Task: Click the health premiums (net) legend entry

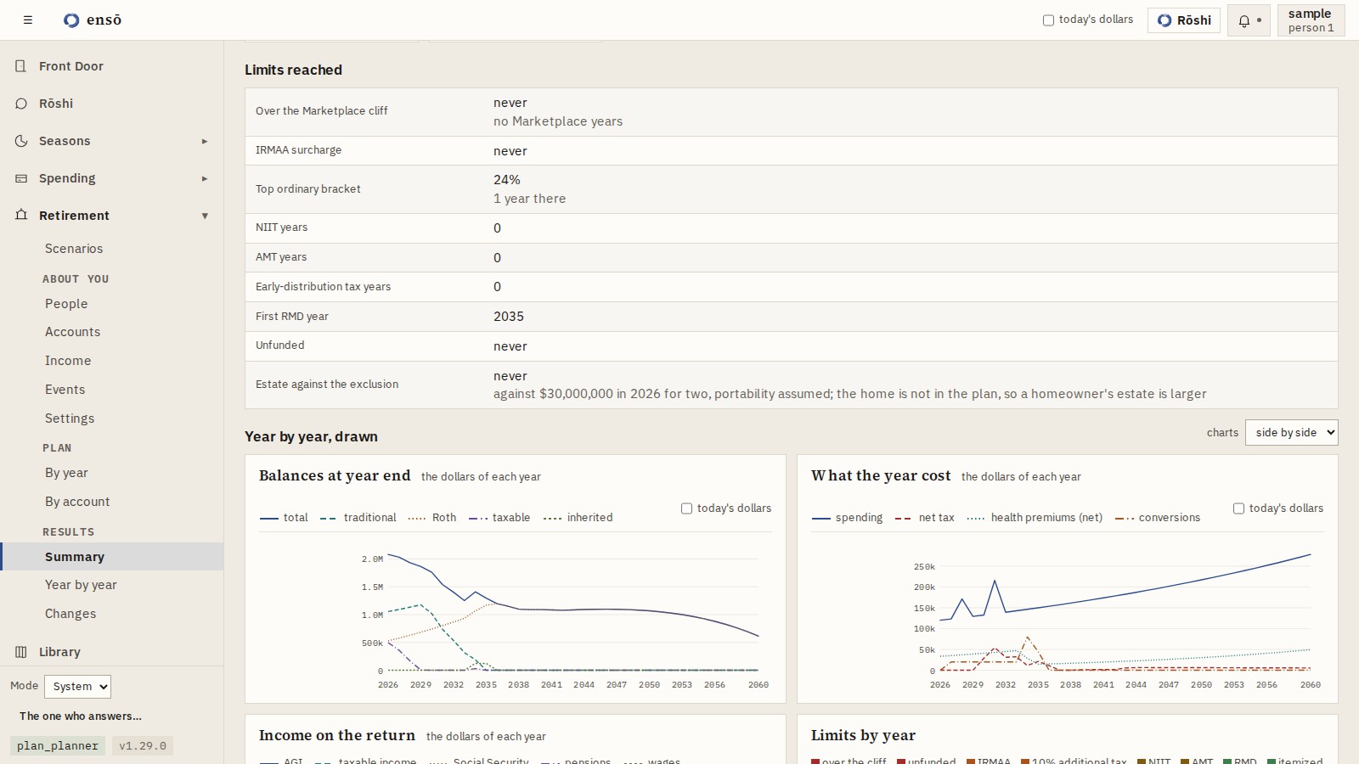Action: pyautogui.click(x=1035, y=518)
